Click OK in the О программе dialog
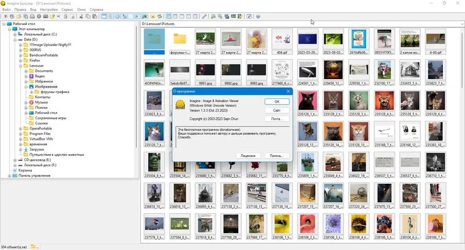 277,101
